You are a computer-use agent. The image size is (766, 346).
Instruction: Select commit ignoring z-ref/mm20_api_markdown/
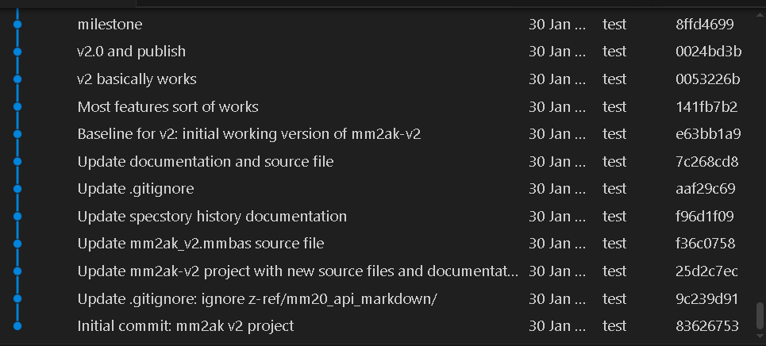pos(257,298)
